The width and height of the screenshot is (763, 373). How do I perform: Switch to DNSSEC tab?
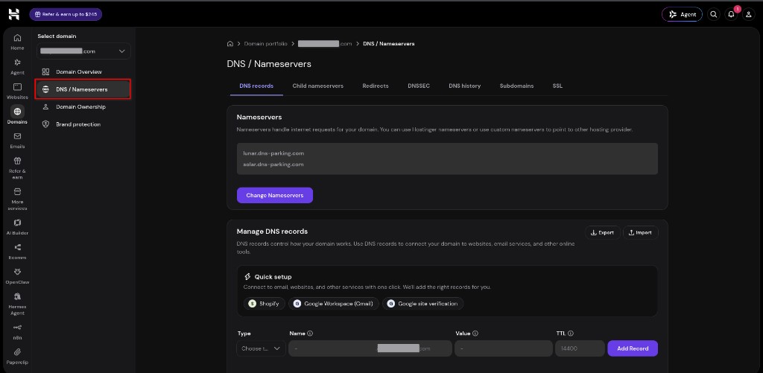[x=419, y=86]
